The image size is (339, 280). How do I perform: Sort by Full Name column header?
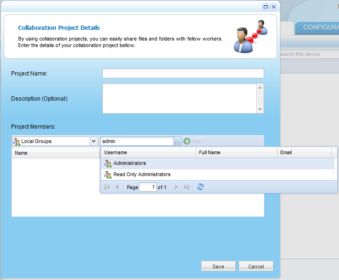(x=237, y=152)
